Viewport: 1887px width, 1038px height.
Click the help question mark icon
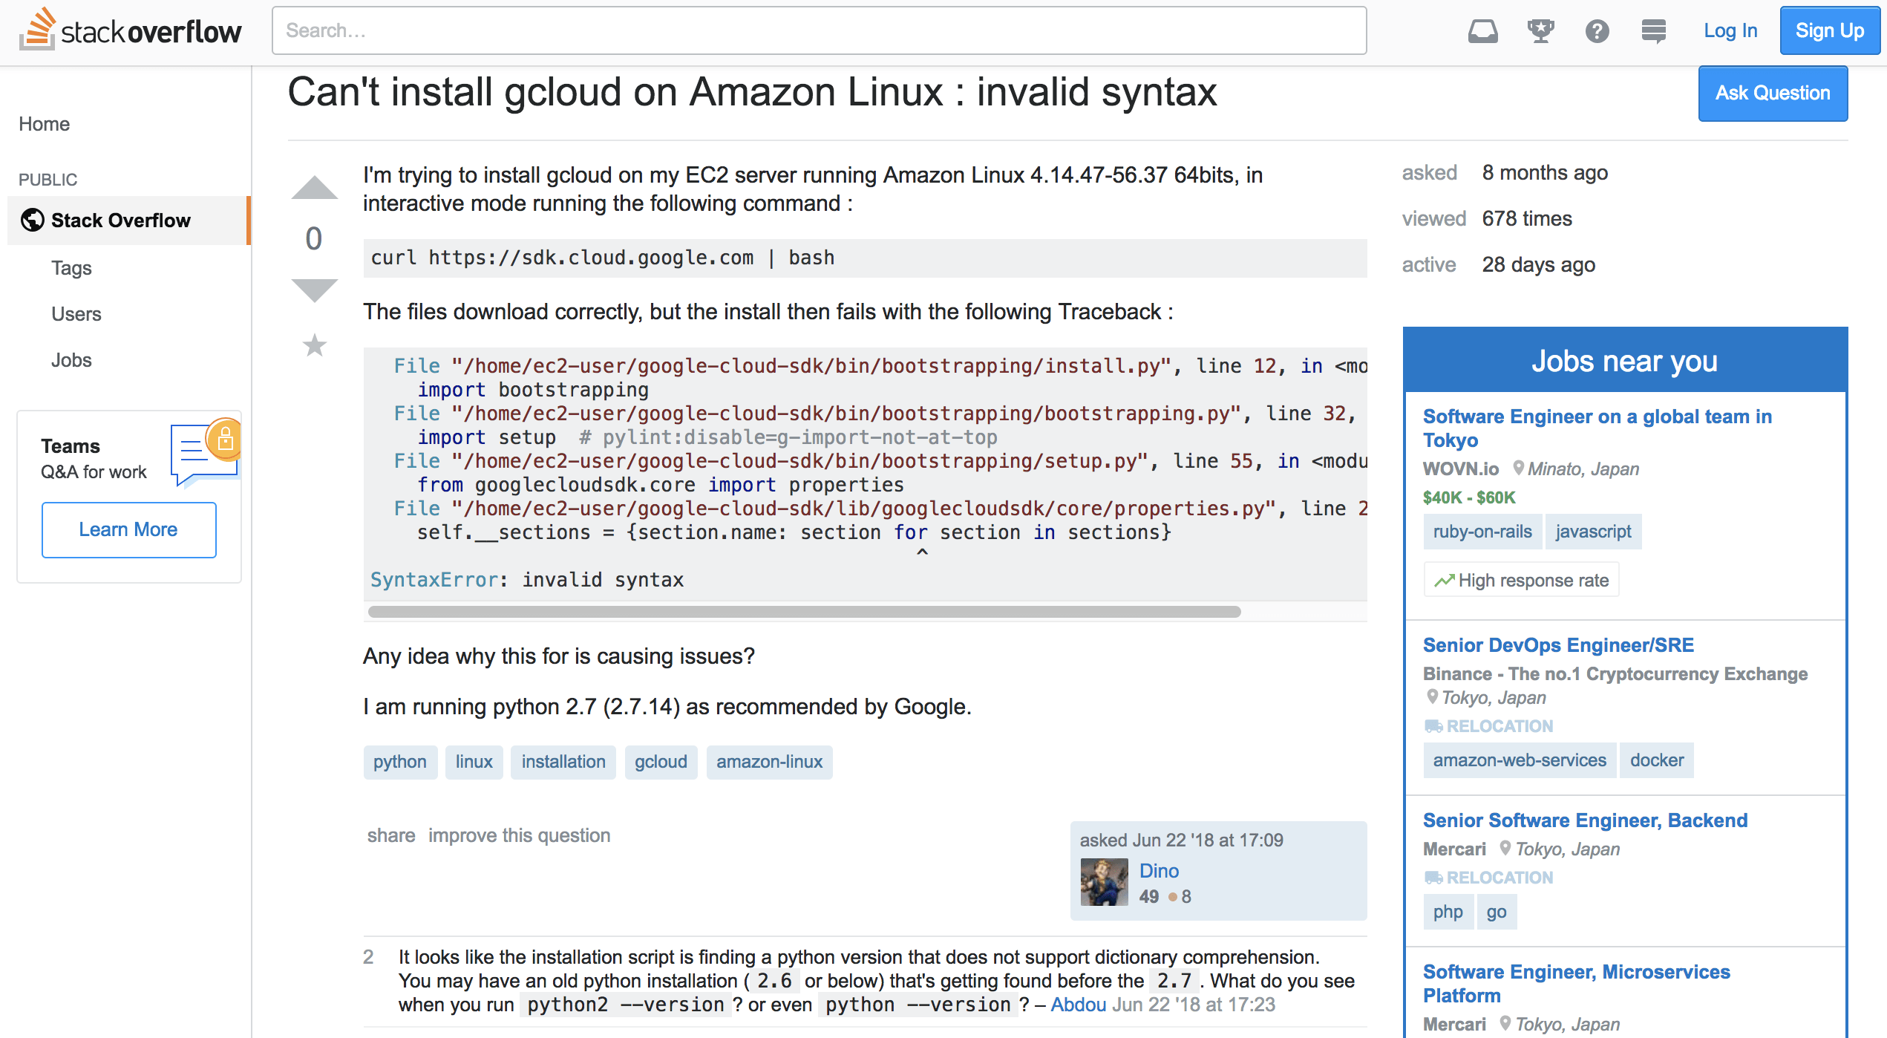click(1597, 31)
